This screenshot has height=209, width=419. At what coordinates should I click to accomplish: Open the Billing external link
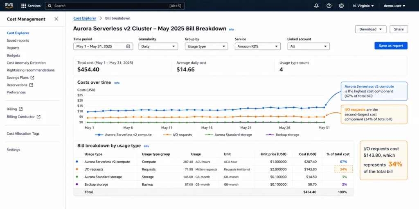click(x=15, y=109)
